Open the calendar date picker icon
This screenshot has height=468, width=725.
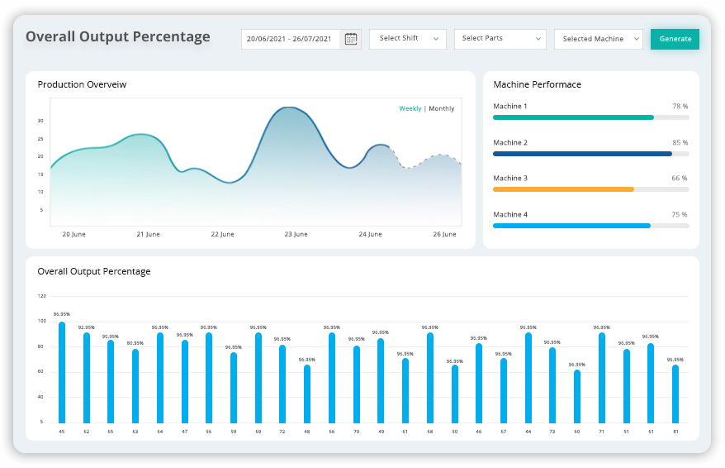[x=351, y=39]
